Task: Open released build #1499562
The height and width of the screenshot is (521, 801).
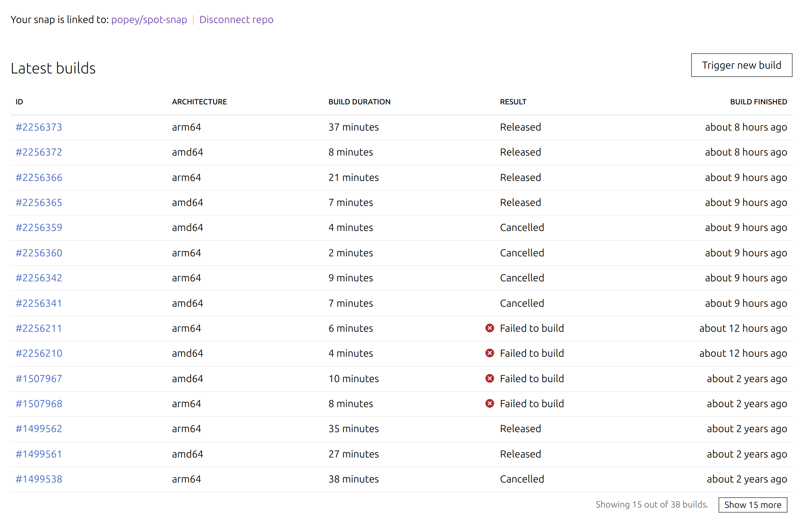Action: pos(39,429)
